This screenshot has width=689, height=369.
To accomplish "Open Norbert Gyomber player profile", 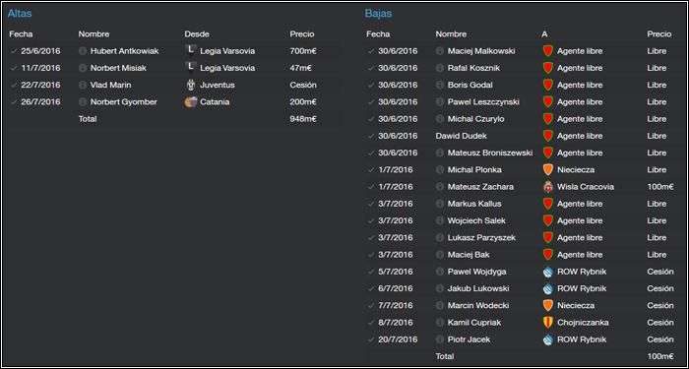I will (x=123, y=102).
